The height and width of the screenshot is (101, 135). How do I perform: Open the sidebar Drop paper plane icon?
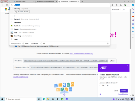coord(133,32)
